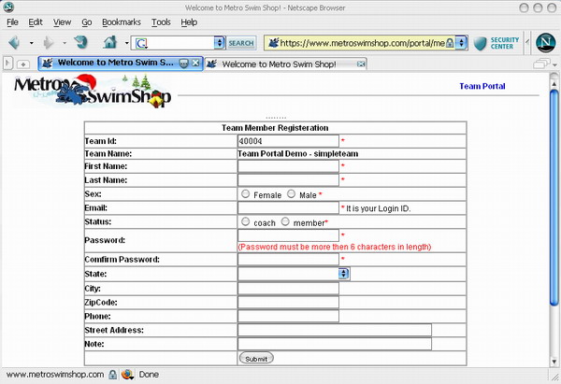
Task: Open the Netscape icon in title bar
Action: 8,7
